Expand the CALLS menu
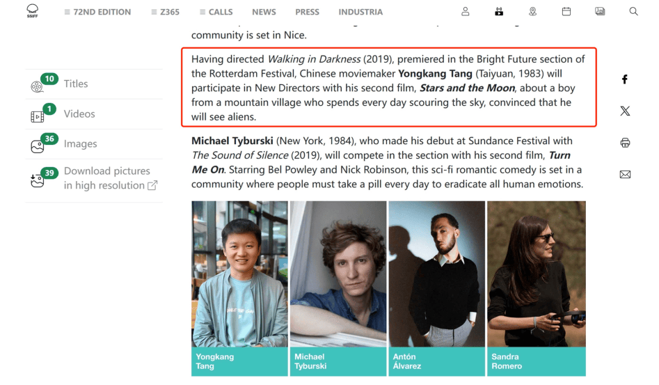 [x=216, y=13]
